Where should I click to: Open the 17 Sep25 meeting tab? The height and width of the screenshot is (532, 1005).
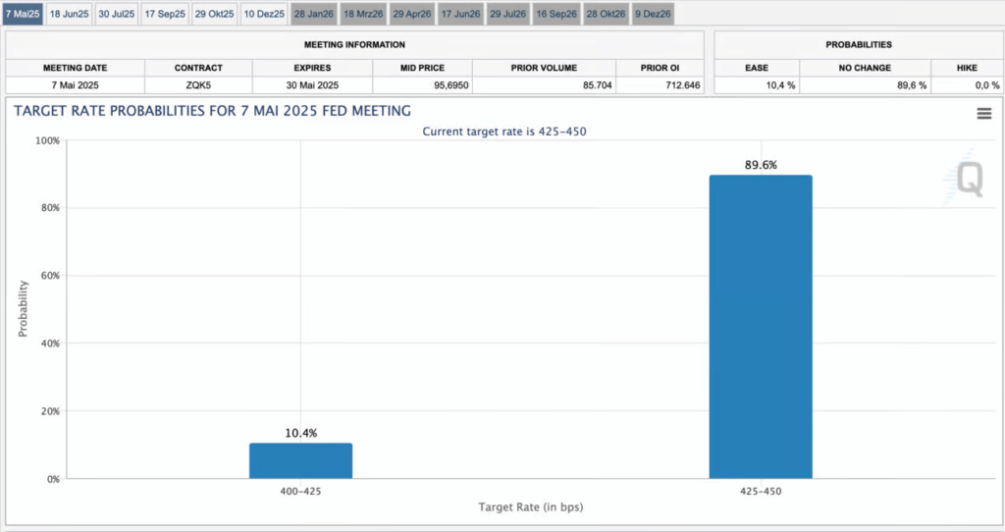click(165, 14)
